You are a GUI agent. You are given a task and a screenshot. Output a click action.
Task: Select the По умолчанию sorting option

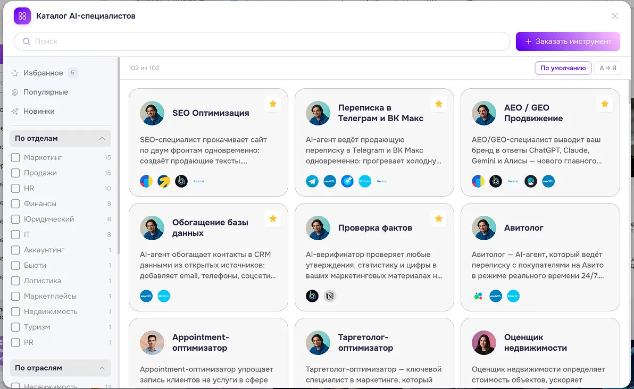point(563,68)
